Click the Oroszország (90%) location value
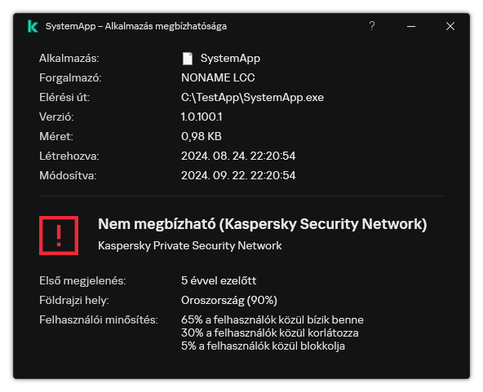The height and width of the screenshot is (392, 483). [229, 300]
